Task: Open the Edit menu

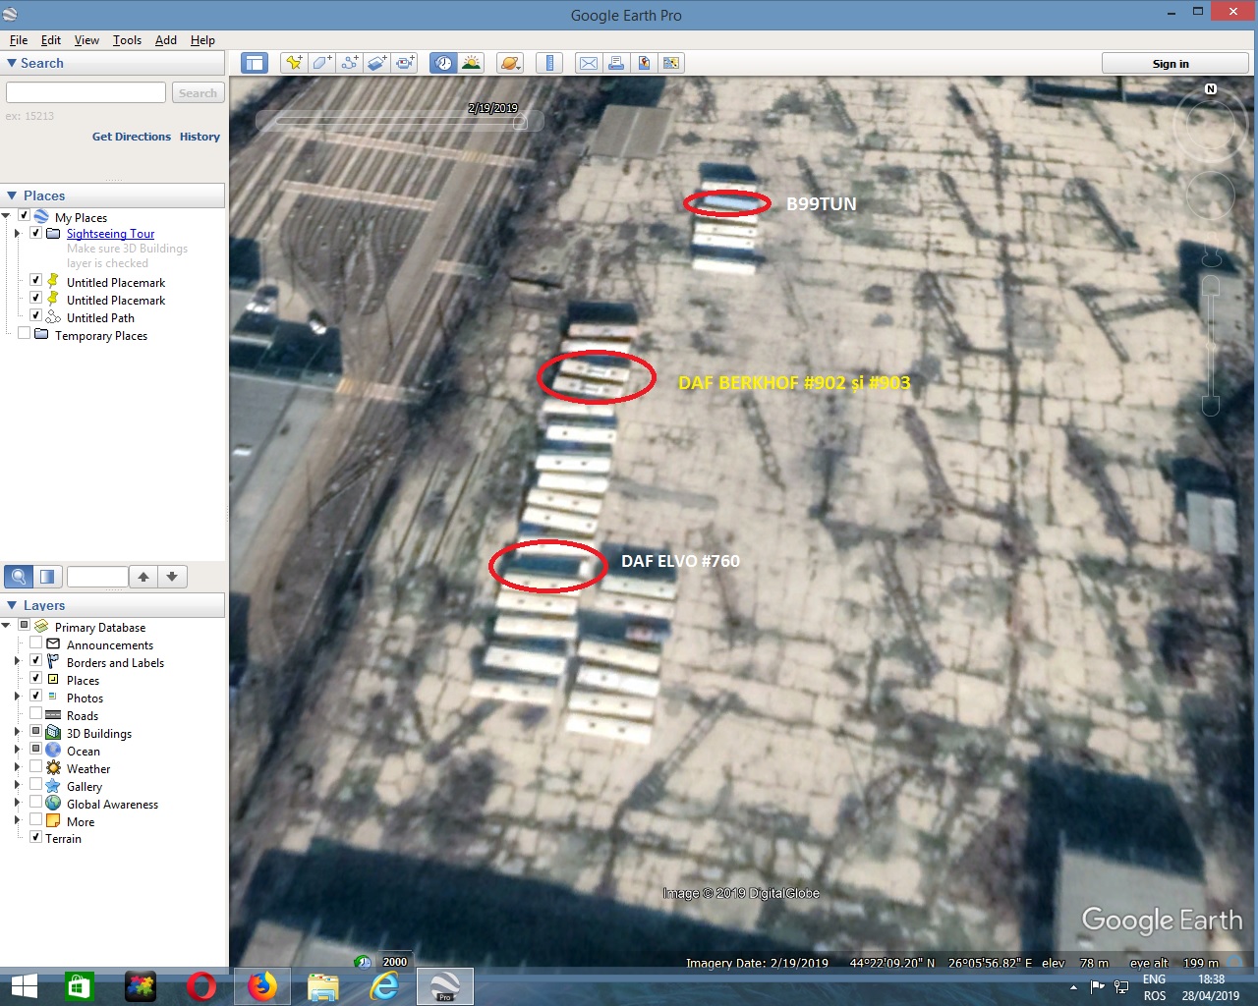Action: click(x=51, y=40)
